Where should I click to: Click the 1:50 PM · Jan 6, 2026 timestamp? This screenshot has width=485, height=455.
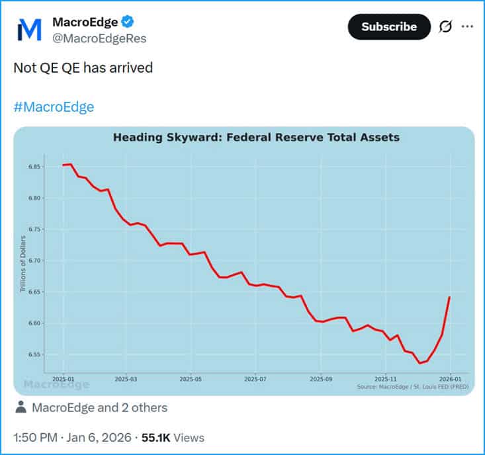tap(71, 437)
